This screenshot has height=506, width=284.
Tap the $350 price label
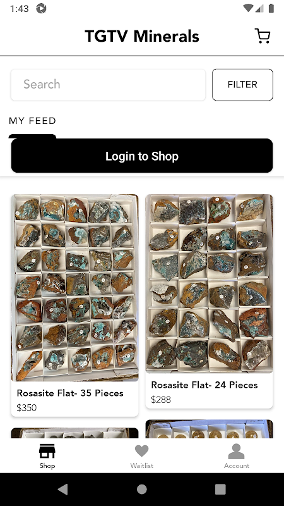(x=27, y=407)
